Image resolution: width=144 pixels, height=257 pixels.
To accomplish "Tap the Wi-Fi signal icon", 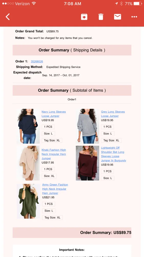I will 34,4.
